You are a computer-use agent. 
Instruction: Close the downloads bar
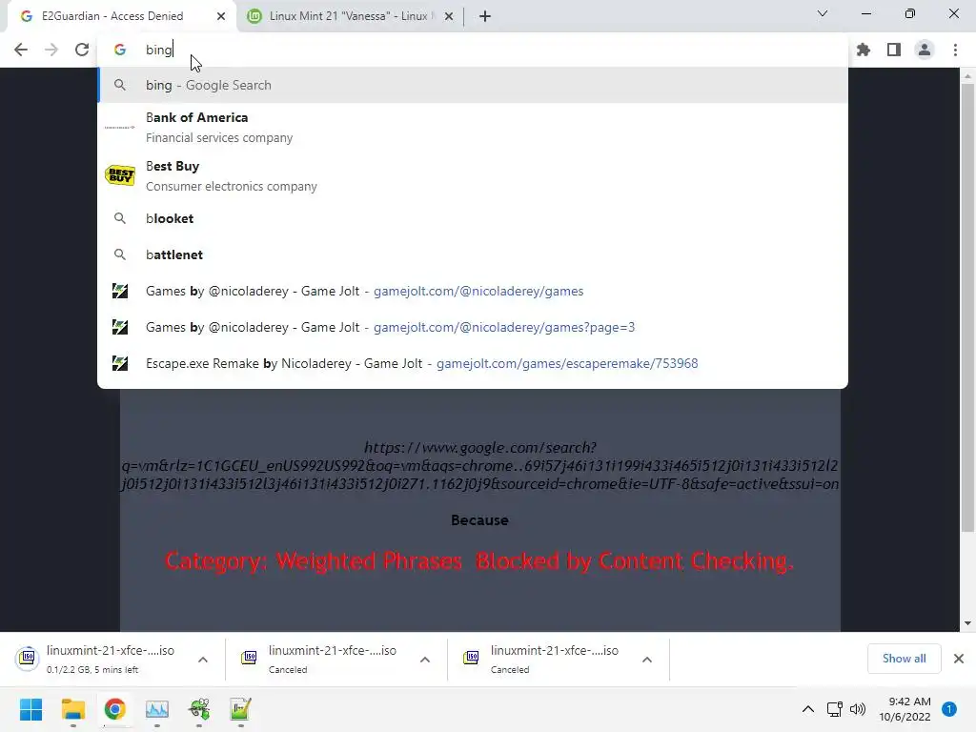(959, 659)
